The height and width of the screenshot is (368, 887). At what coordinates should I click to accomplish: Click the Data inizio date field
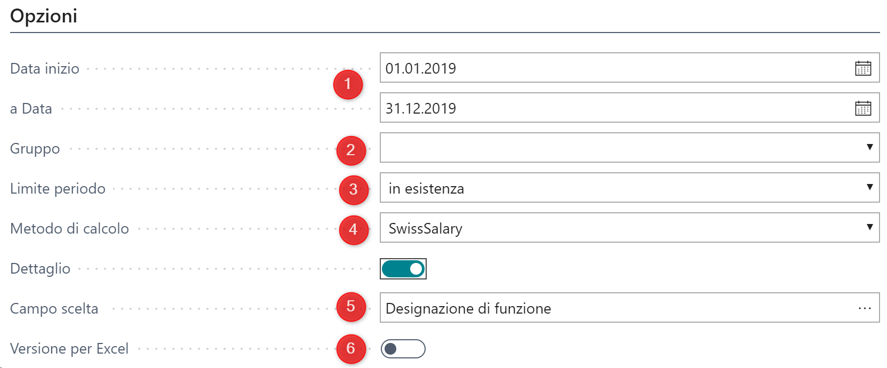point(613,68)
